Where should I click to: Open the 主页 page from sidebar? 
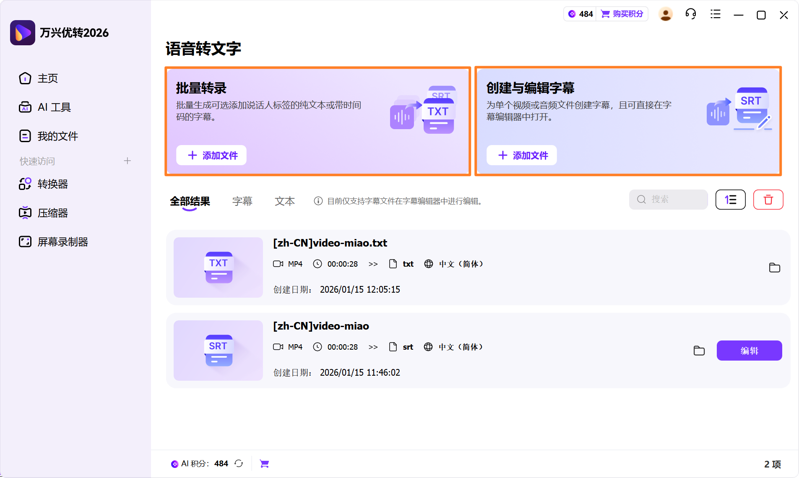(x=47, y=78)
